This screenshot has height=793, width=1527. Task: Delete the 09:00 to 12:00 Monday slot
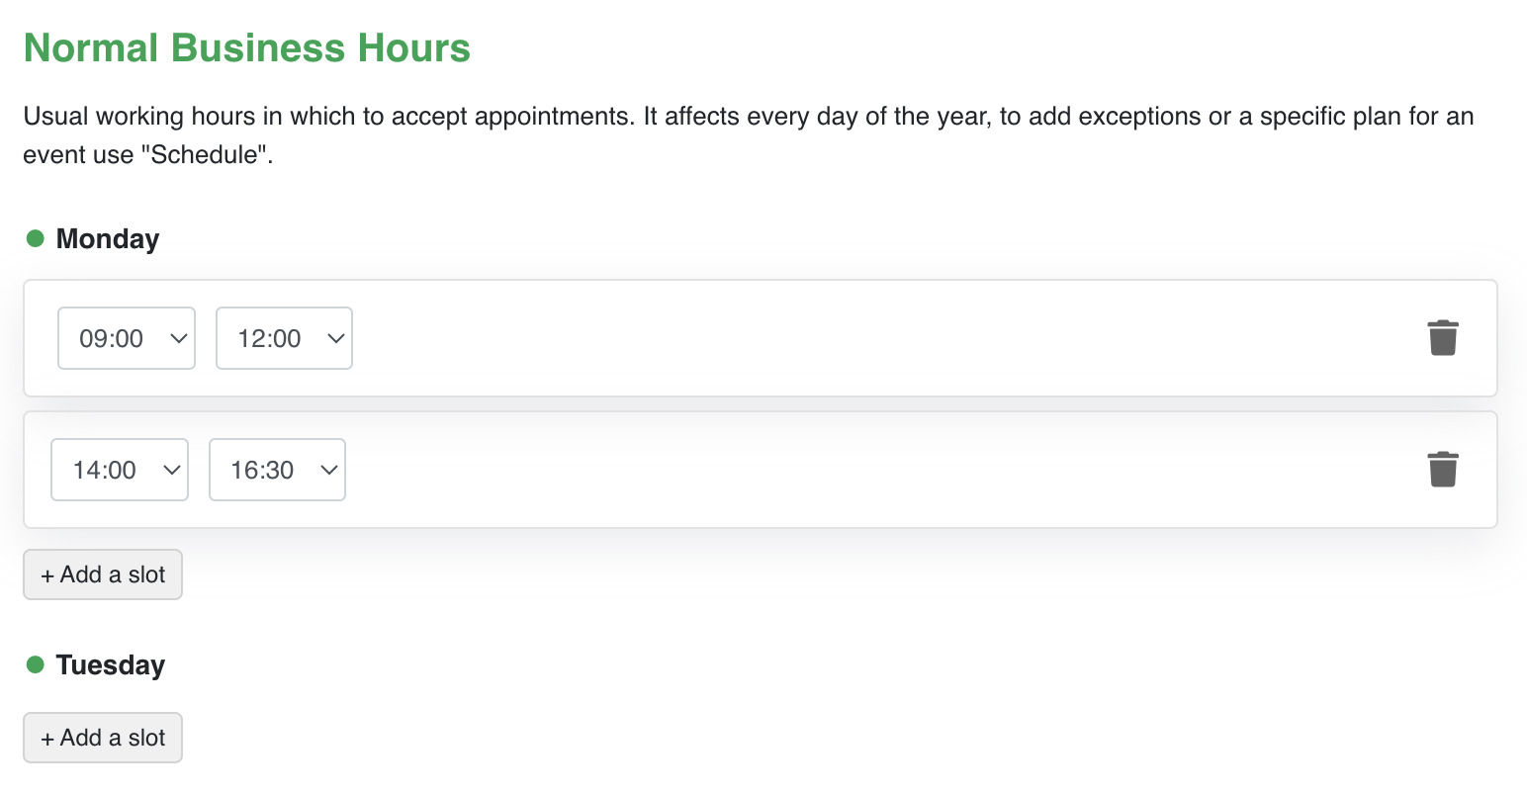tap(1443, 338)
